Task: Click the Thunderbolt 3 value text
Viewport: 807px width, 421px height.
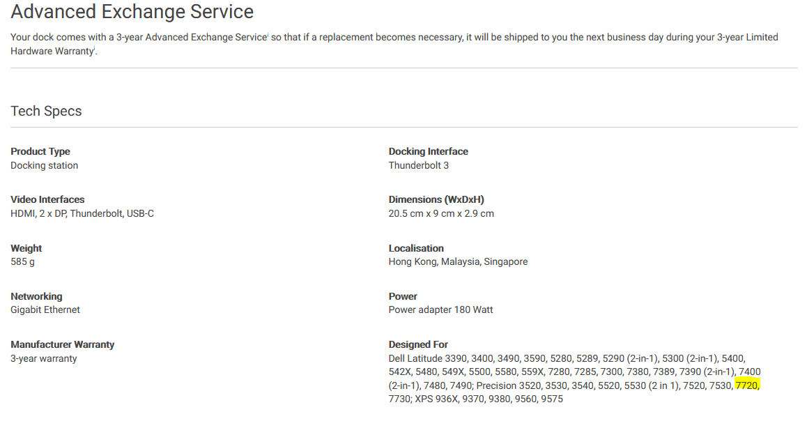Action: [418, 165]
